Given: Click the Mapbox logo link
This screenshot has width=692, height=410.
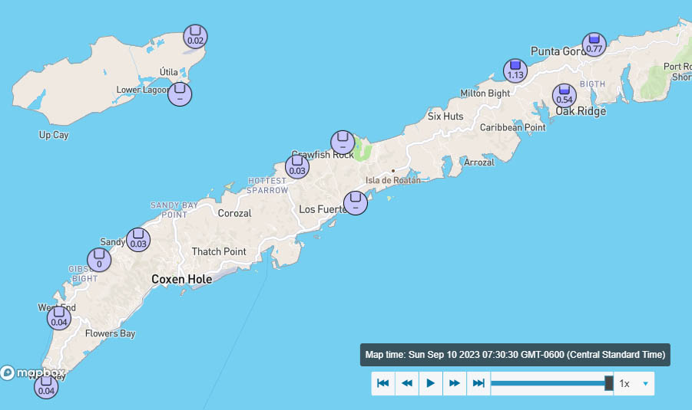Looking at the screenshot, I should click(32, 373).
